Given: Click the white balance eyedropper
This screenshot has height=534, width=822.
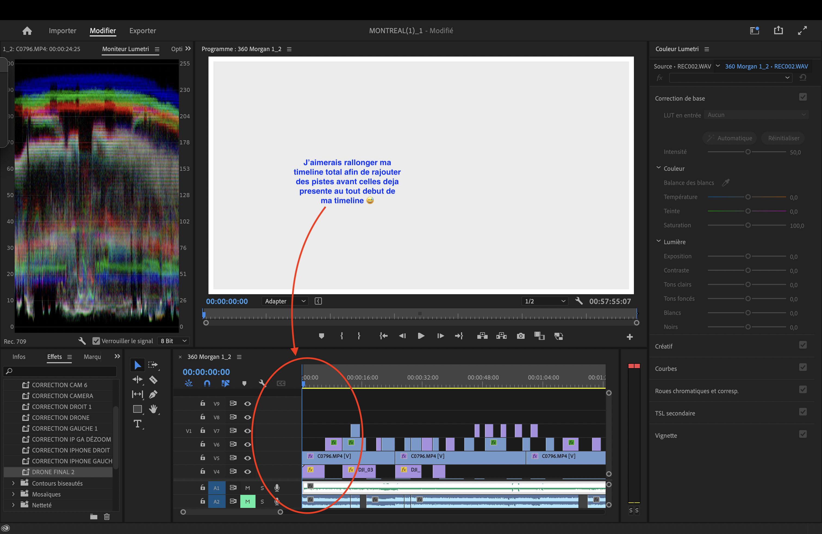Looking at the screenshot, I should [726, 183].
